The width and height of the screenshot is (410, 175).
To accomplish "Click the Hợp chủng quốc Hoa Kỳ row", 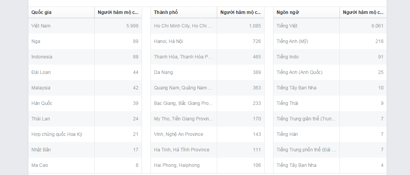I will point(57,134).
